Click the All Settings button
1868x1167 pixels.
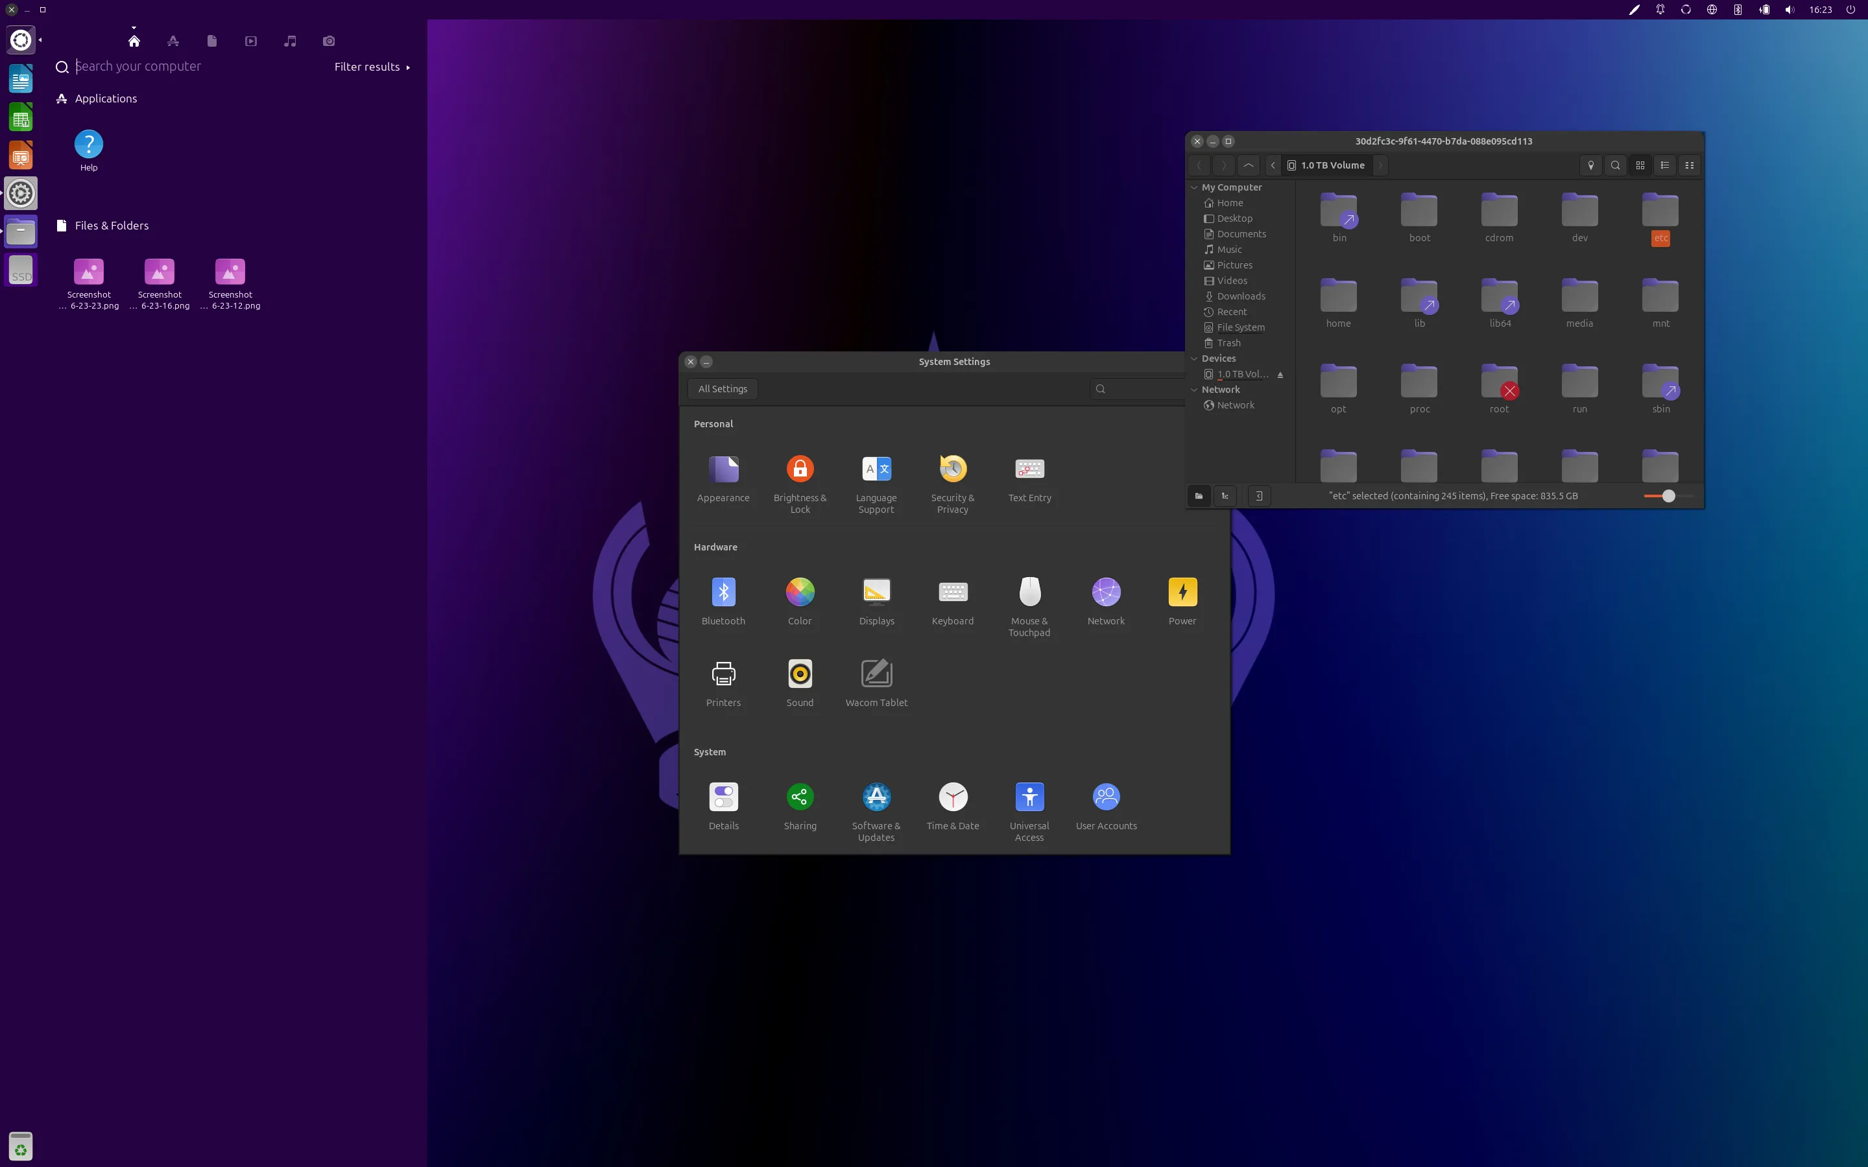723,389
